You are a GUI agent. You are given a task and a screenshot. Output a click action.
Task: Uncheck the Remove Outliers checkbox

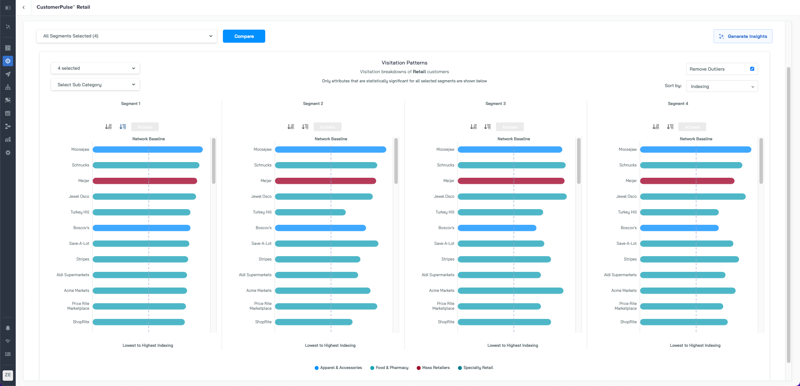click(752, 69)
